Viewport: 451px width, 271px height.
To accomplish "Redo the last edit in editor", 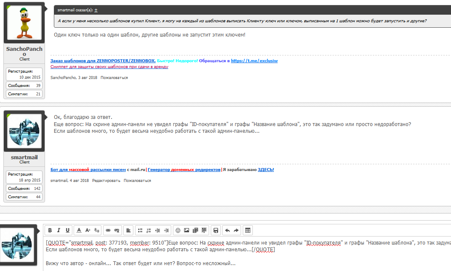I will 236,230.
